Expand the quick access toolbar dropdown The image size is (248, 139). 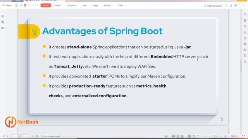37,5
